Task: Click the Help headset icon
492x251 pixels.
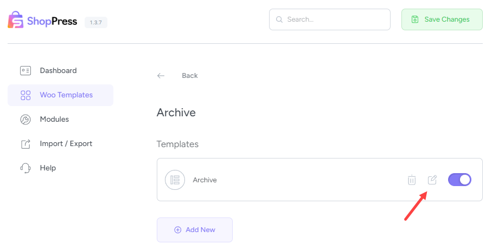Action: (25, 168)
